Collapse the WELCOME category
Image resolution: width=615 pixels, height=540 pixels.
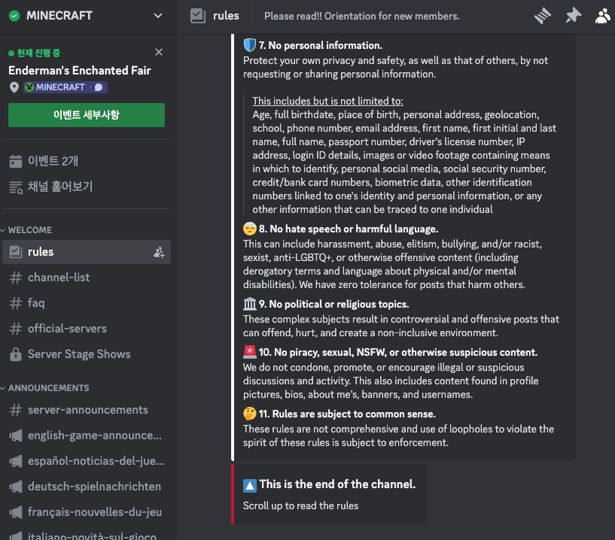(x=26, y=230)
